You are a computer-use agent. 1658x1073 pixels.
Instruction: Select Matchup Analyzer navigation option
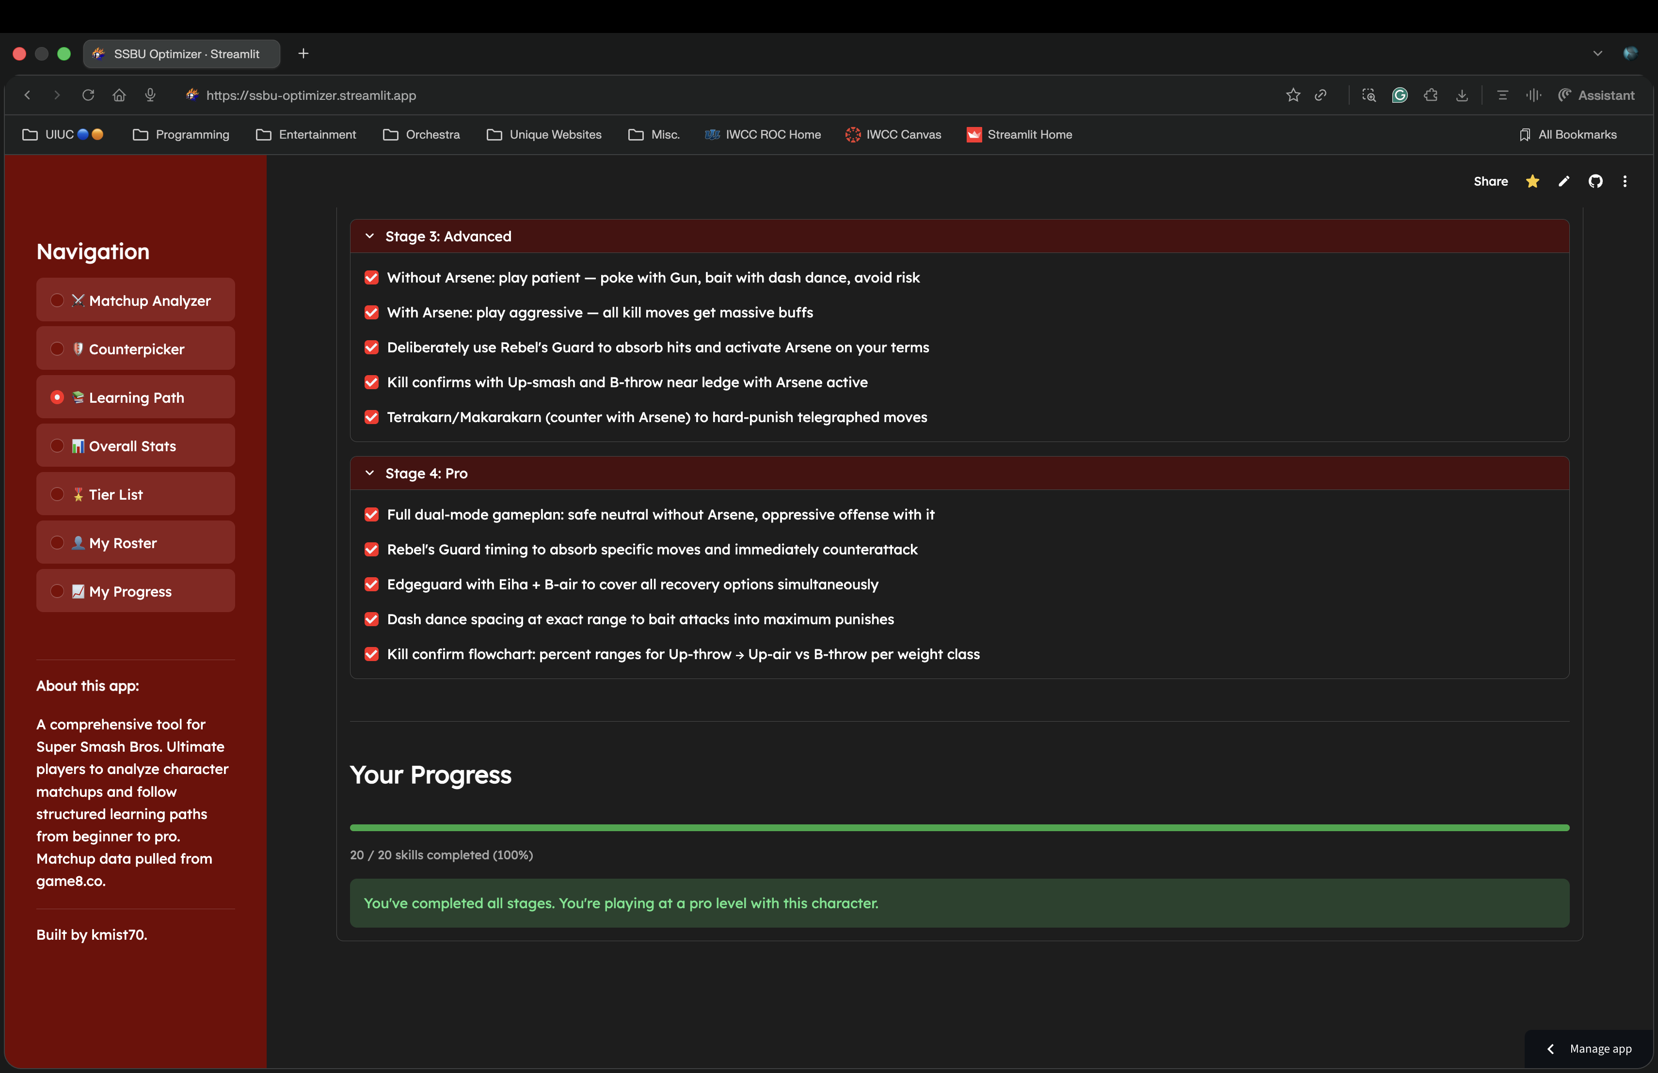pos(135,300)
